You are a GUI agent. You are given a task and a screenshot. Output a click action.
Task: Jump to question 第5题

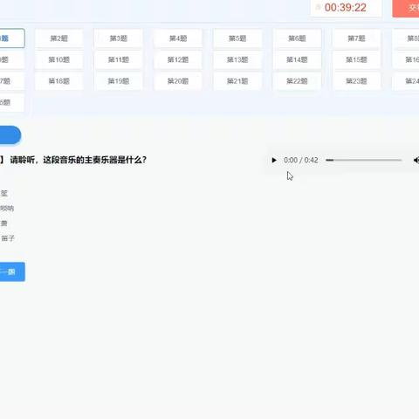(237, 38)
